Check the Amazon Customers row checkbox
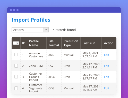Image resolution: width=128 pixels, height=98 pixels. coord(16,55)
